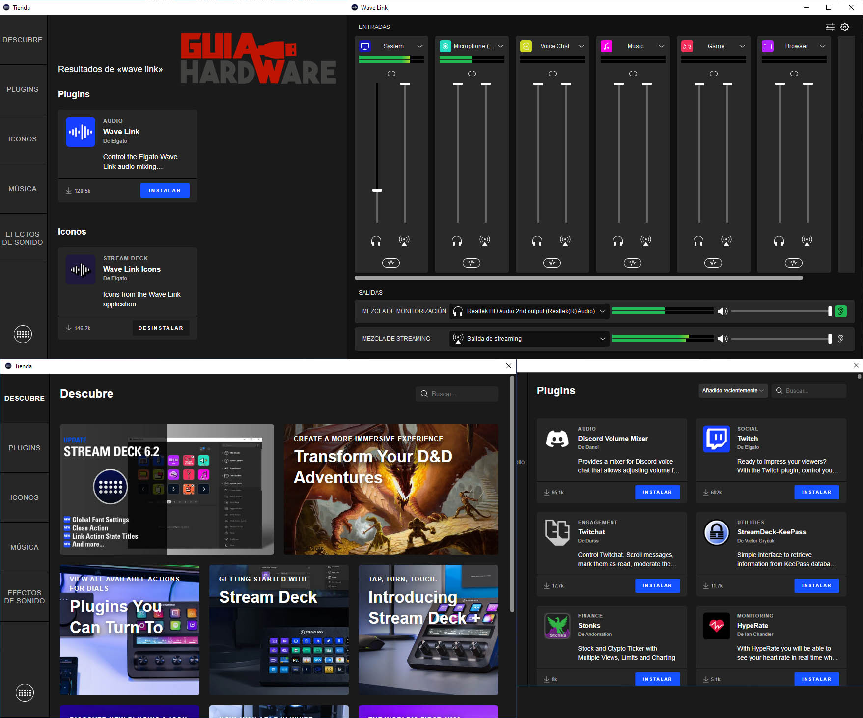Install Discord Volume Mixer plugin

(657, 492)
